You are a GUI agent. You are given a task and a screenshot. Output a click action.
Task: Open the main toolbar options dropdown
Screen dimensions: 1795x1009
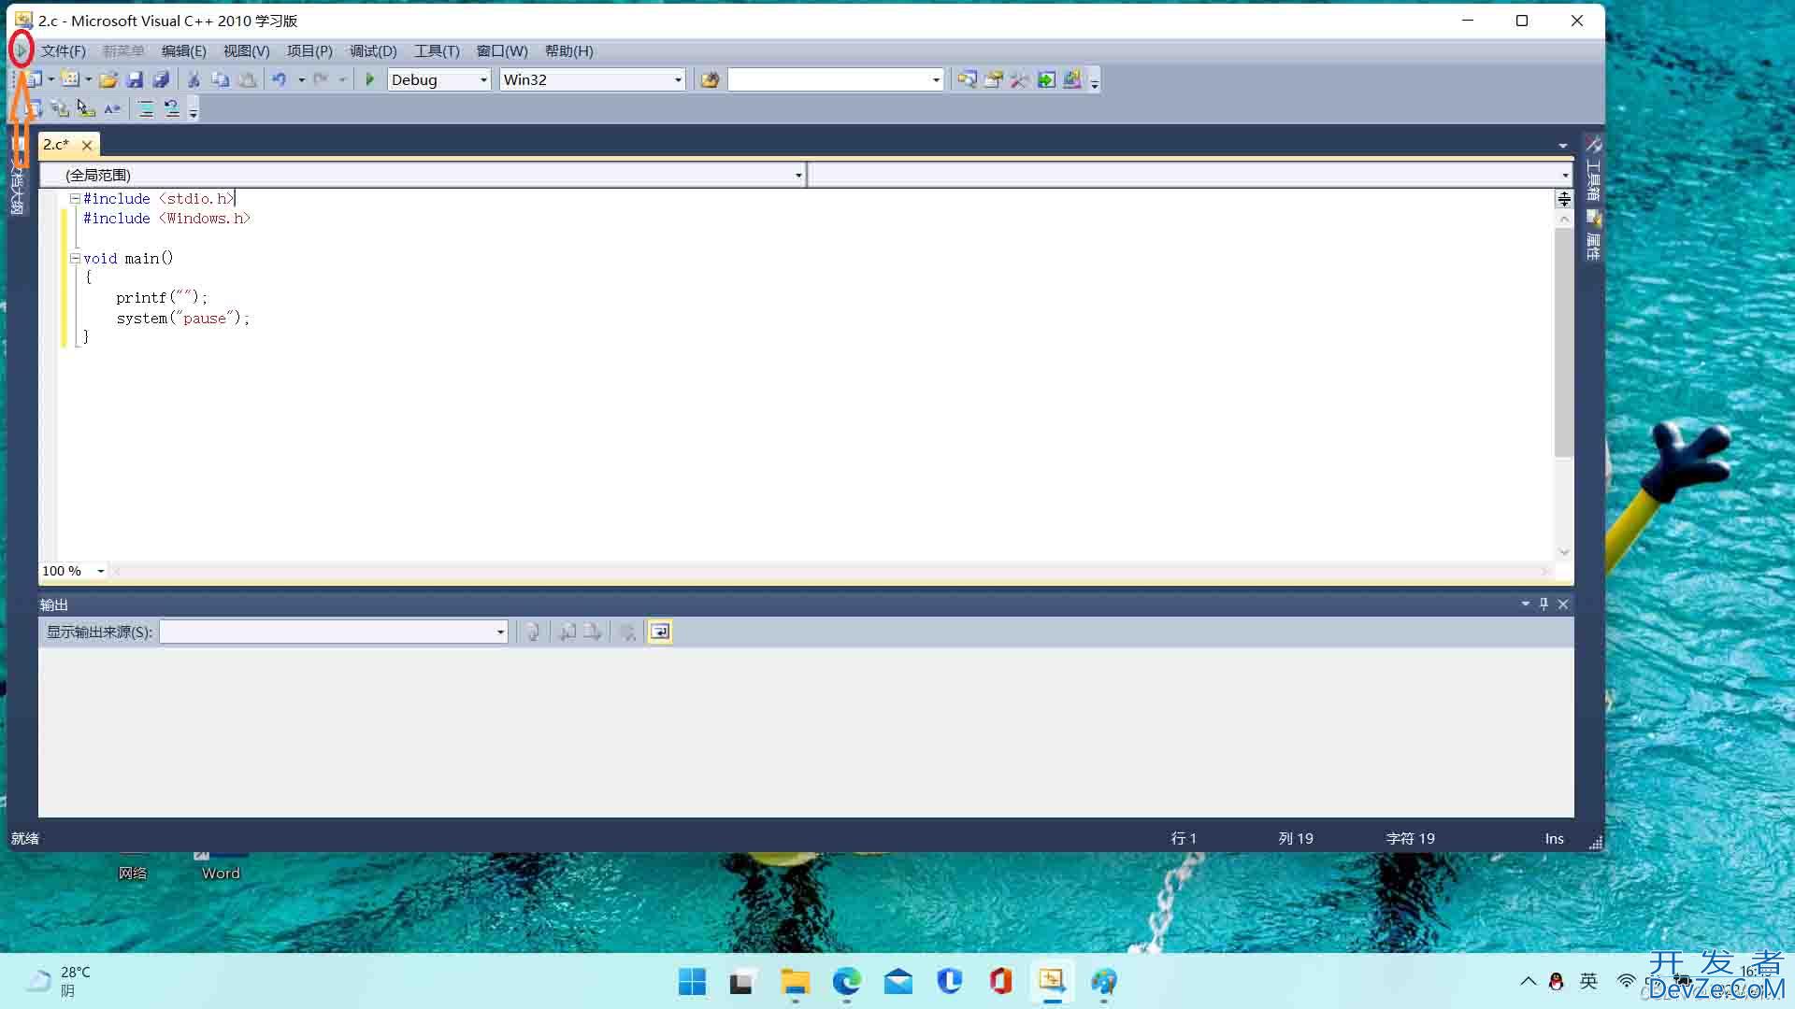[x=1094, y=81]
